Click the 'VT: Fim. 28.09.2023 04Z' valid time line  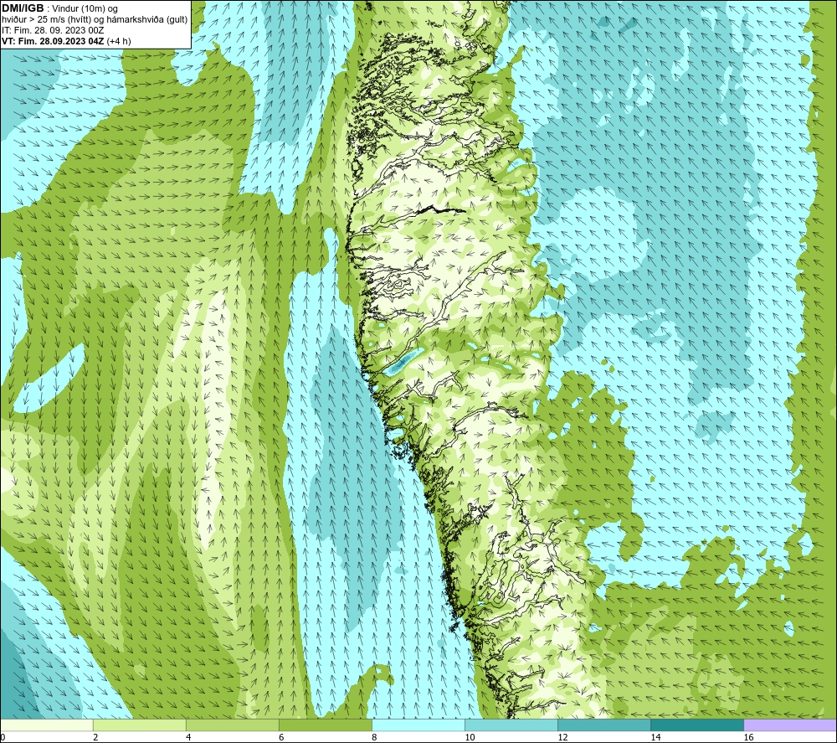(x=65, y=41)
